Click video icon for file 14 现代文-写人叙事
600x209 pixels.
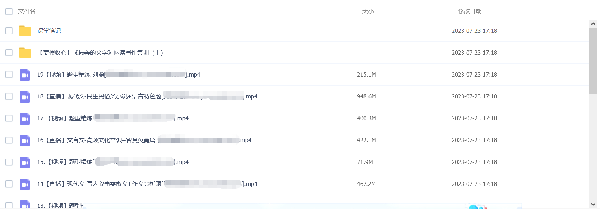(25, 184)
